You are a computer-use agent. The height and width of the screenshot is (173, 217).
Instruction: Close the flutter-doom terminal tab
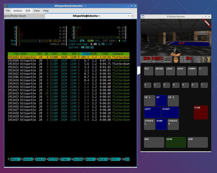point(42,16)
